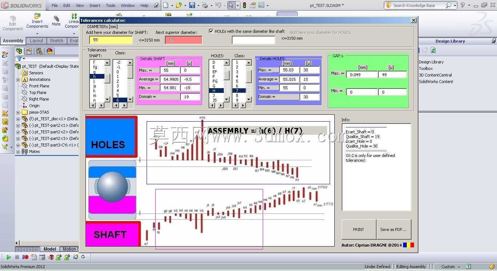Click the Linear Component Pattern icon
This screenshot has width=497, height=271.
coord(74,16)
